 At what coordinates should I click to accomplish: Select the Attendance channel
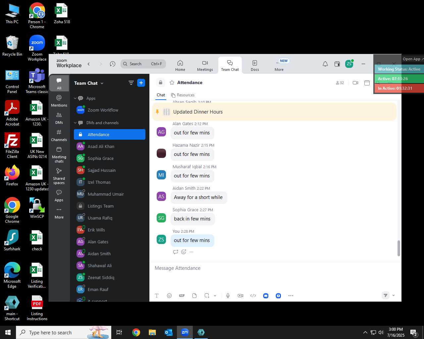[x=109, y=135]
